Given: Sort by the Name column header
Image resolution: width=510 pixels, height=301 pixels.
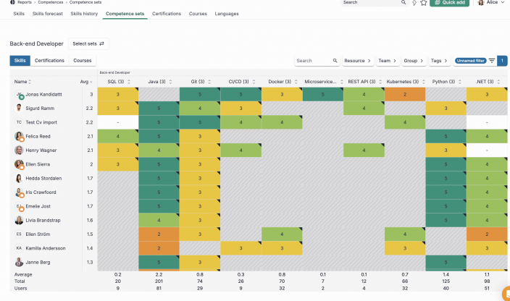Looking at the screenshot, I should (x=22, y=82).
